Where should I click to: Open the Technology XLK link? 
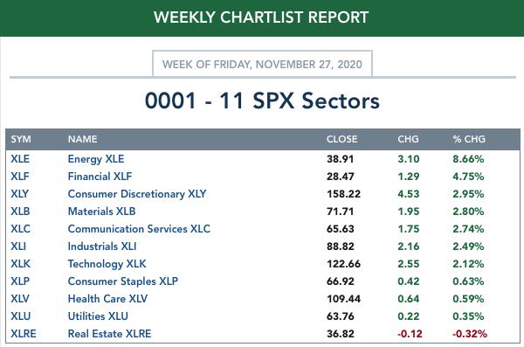pyautogui.click(x=107, y=264)
